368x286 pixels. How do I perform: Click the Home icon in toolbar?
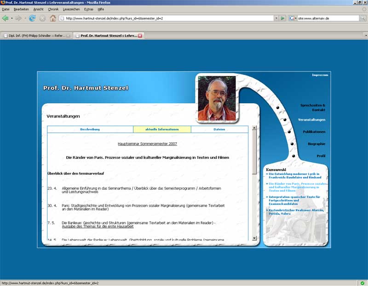(53, 18)
